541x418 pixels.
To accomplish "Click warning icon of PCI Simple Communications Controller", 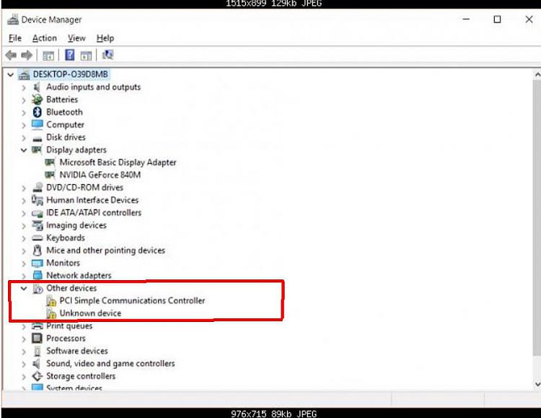I will (51, 301).
